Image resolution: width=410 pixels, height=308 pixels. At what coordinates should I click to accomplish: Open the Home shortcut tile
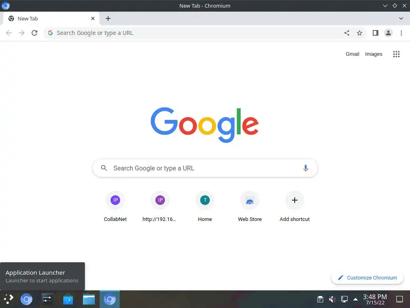(205, 207)
